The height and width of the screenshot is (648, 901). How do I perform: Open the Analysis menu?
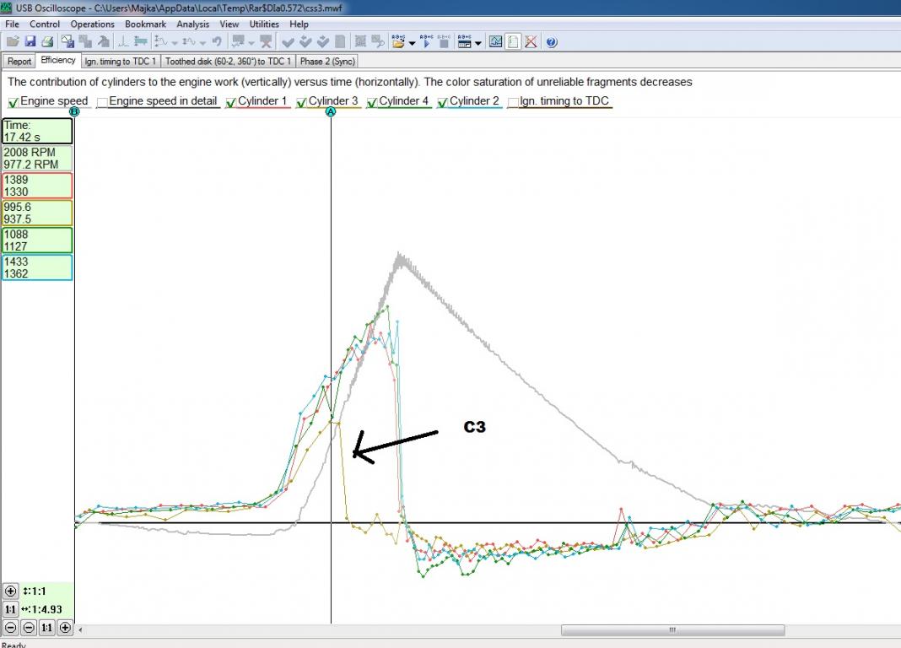click(192, 24)
